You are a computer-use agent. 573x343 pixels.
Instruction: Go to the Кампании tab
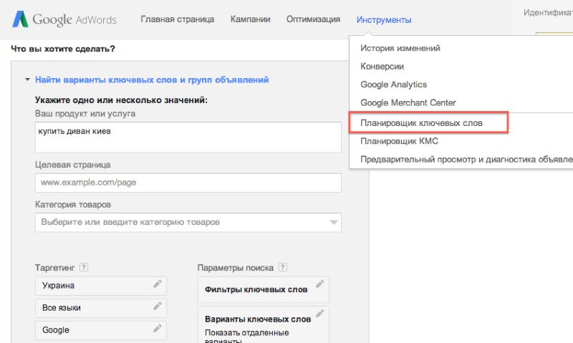[x=250, y=19]
